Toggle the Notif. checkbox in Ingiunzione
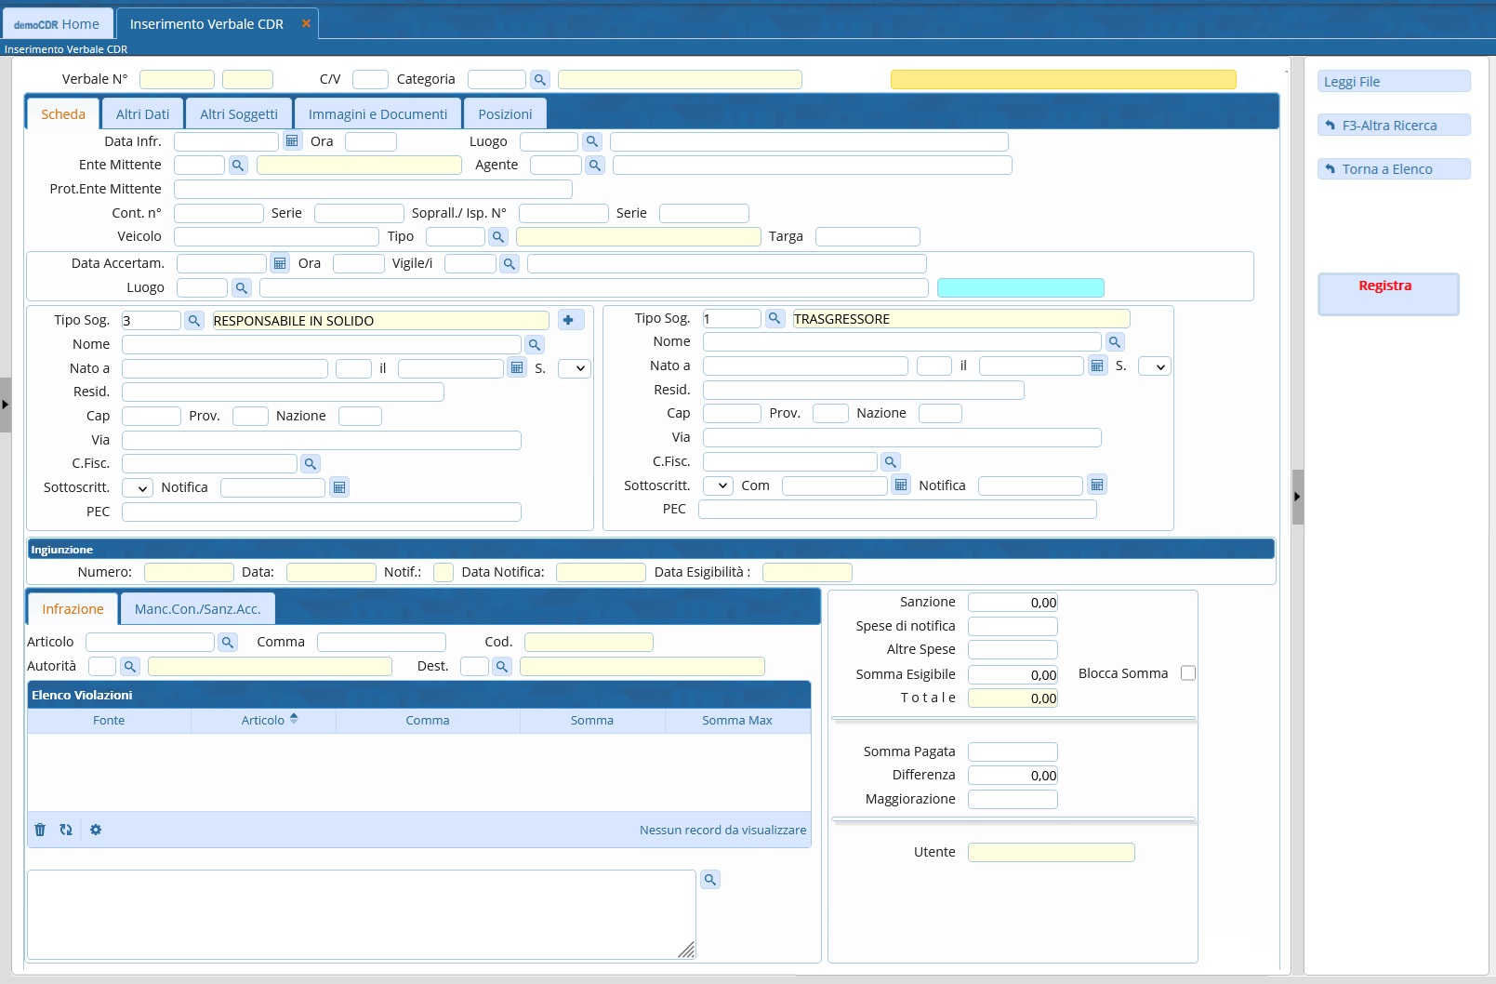 coord(444,572)
